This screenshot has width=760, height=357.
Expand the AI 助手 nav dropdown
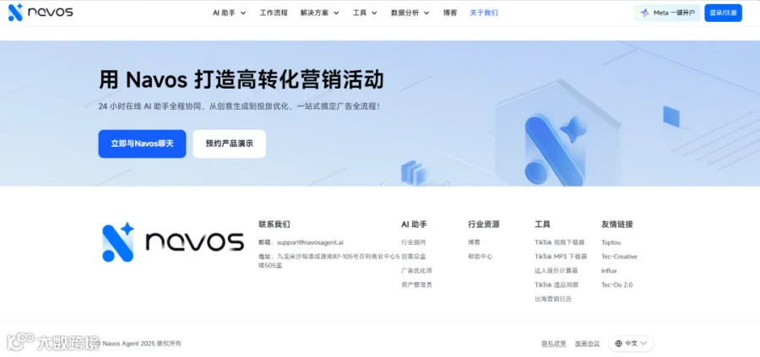[229, 13]
